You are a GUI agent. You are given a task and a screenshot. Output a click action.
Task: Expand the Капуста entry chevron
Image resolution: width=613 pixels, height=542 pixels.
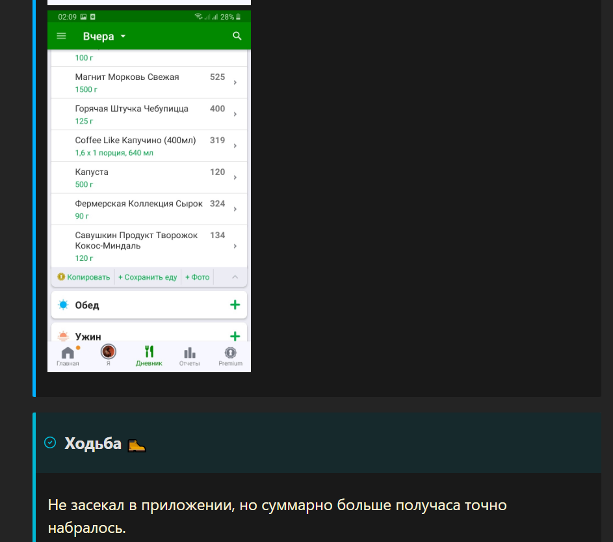pyautogui.click(x=235, y=178)
